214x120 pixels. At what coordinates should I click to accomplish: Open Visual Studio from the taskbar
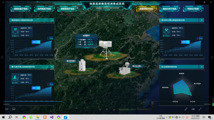click(52, 117)
